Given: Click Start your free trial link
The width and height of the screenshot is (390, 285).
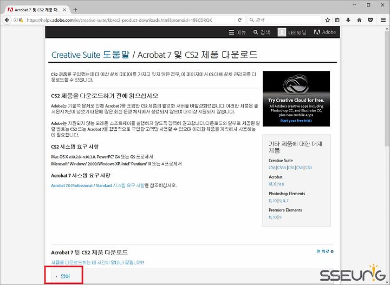Looking at the screenshot, I should 296,121.
